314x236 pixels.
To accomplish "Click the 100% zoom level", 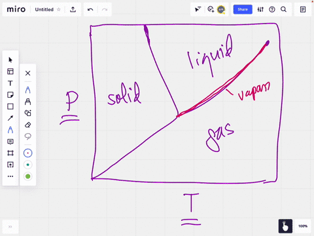I will pos(303,226).
